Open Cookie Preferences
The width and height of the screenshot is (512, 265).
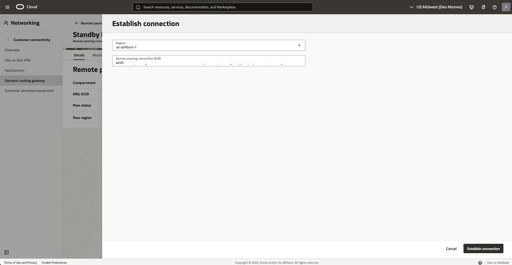[x=54, y=262]
